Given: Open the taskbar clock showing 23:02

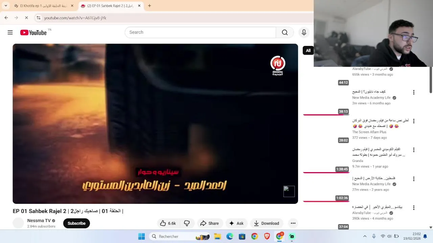Looking at the screenshot, I should point(412,236).
